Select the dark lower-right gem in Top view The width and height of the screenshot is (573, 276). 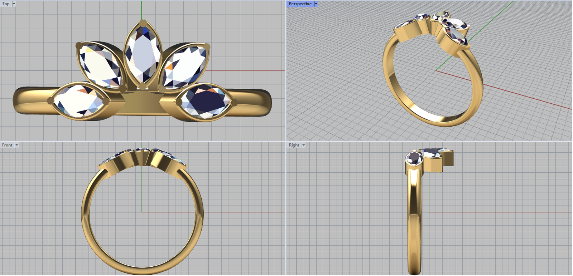(x=205, y=102)
